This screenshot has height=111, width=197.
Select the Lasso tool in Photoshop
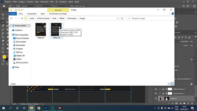(x=3, y=18)
